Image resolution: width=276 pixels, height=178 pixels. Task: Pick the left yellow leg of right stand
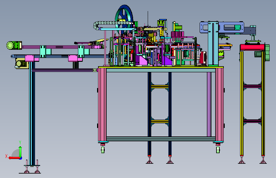click(x=242, y=103)
